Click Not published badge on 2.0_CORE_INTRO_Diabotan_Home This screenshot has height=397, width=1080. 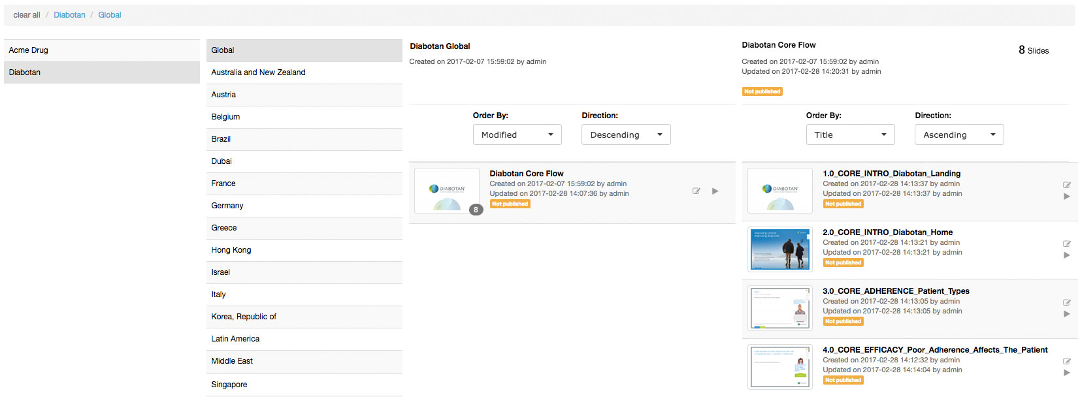pyautogui.click(x=843, y=262)
